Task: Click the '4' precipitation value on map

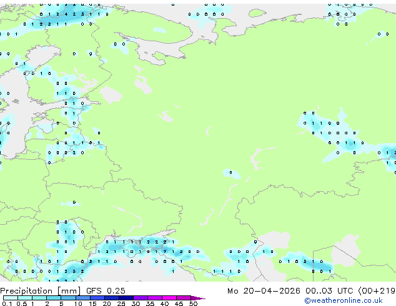Action: click(x=66, y=14)
